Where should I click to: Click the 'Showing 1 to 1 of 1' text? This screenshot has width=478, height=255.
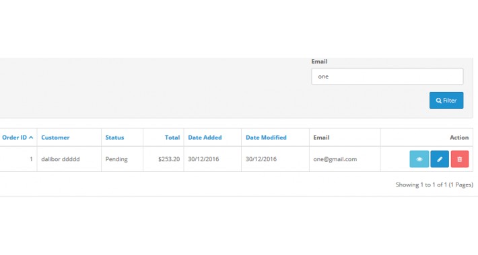434,185
